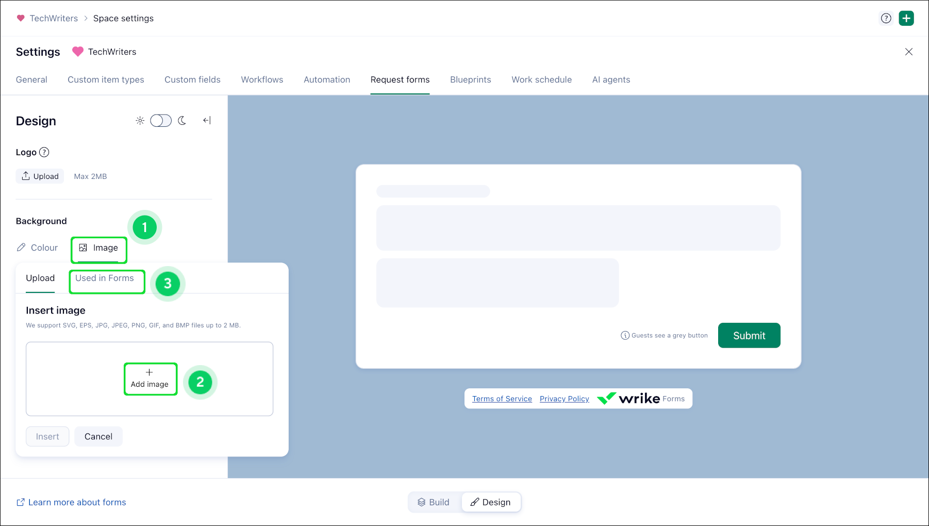929x526 pixels.
Task: Click the Add image plus icon
Action: click(149, 372)
